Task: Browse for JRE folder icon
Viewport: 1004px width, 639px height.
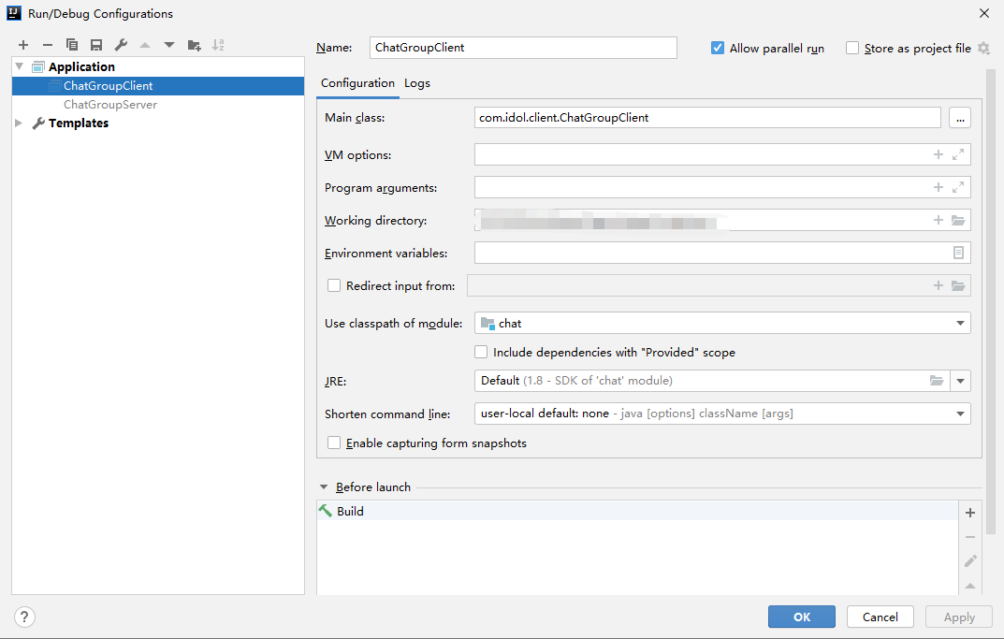Action: click(937, 381)
